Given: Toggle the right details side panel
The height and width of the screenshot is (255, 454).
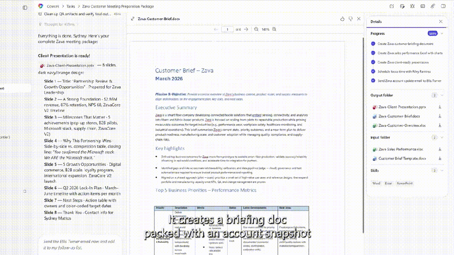Looking at the screenshot, I should [443, 6].
